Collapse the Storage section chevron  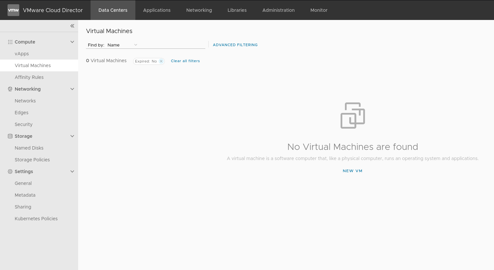(72, 136)
